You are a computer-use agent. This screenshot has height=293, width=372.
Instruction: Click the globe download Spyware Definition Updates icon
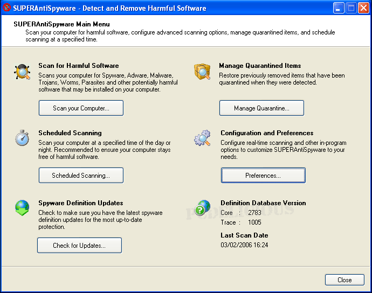coord(22,208)
